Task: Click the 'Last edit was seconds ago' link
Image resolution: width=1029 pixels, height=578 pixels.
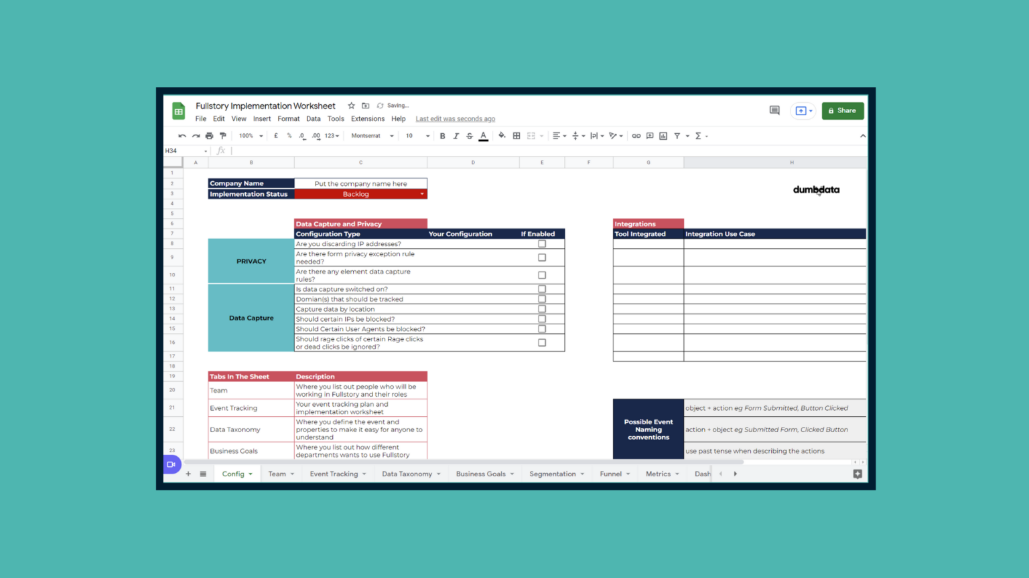Action: 455,118
